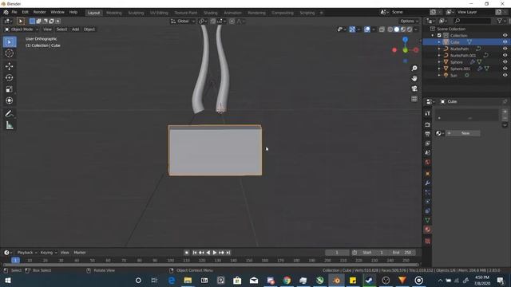This screenshot has width=511, height=287.
Task: Click the zoom view magnifier icon
Action: 414,69
